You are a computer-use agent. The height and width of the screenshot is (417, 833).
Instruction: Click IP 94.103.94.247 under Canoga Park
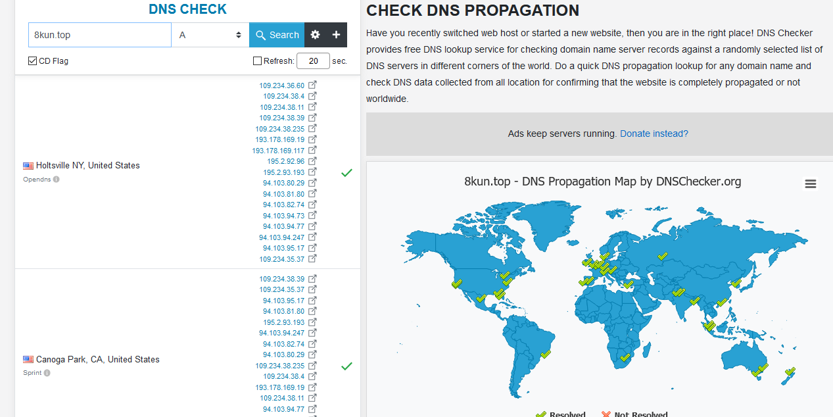pyautogui.click(x=282, y=333)
